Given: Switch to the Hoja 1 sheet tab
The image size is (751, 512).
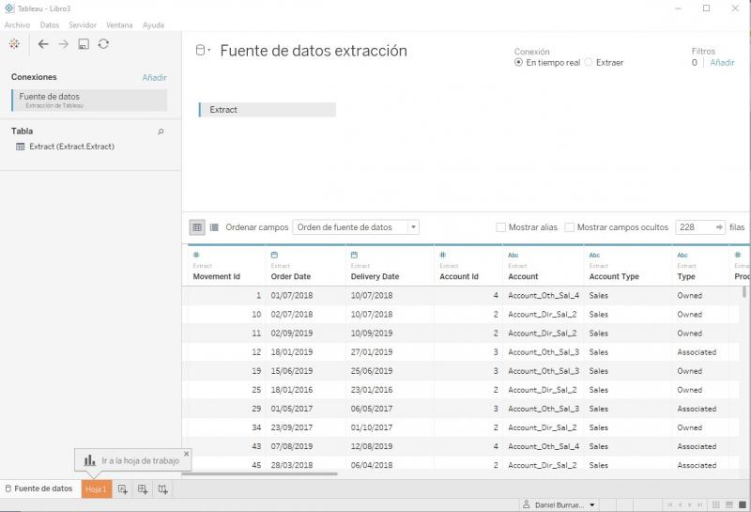Looking at the screenshot, I should (x=97, y=489).
